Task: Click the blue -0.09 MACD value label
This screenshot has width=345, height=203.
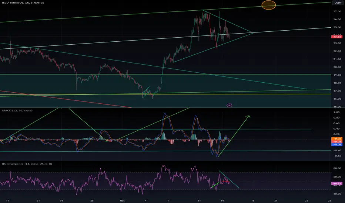Action: 337,144
